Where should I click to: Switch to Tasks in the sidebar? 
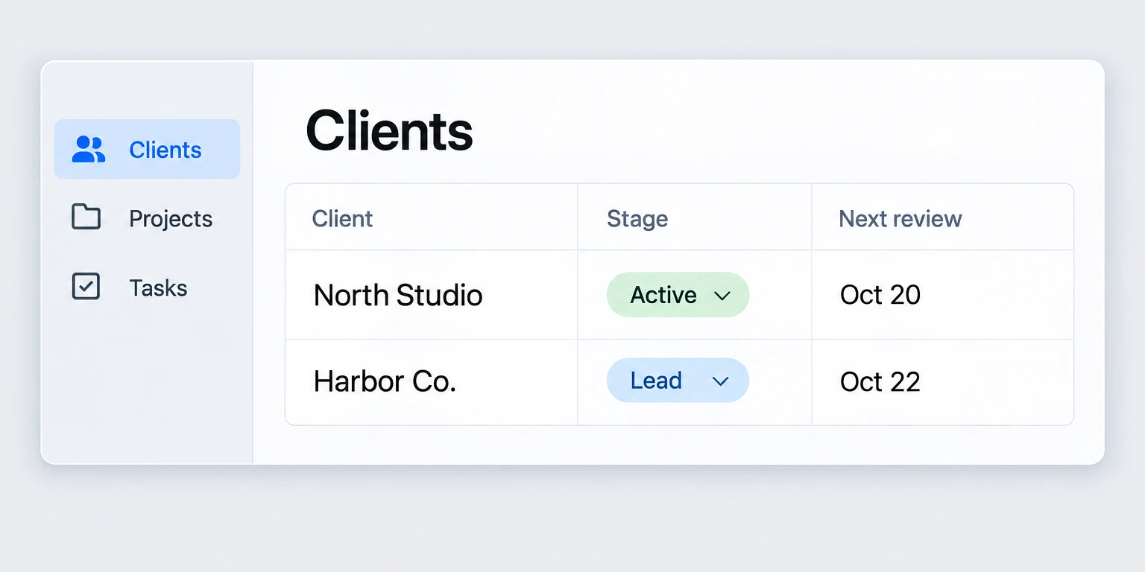click(x=158, y=287)
